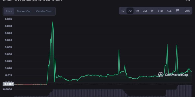Screen dimensions: 195x97
Task: Switch to the Price tab
Action: (x=9, y=11)
